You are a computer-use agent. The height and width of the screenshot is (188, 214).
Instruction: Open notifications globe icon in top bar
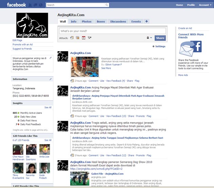(40, 5)
